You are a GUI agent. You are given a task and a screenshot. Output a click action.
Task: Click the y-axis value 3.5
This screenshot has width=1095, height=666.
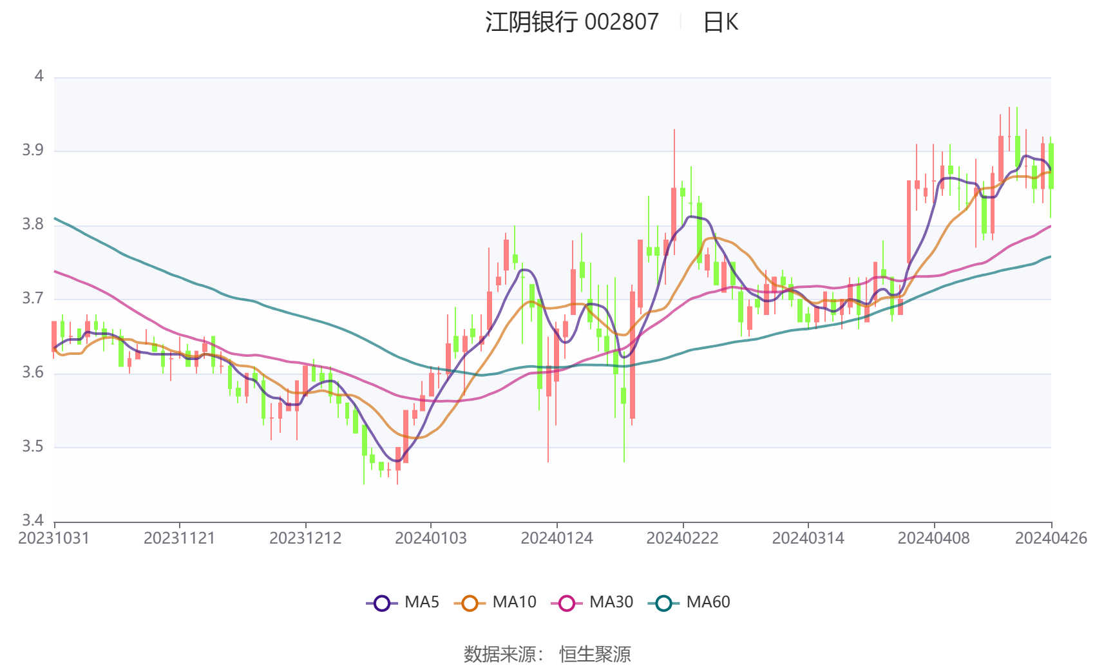33,447
